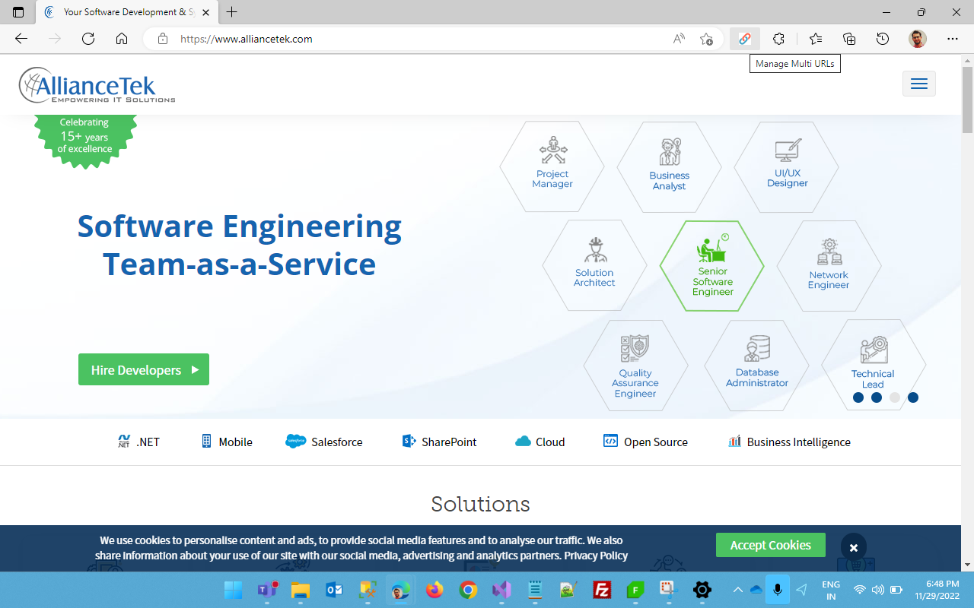Expand hidden icons in the system tray

[737, 590]
